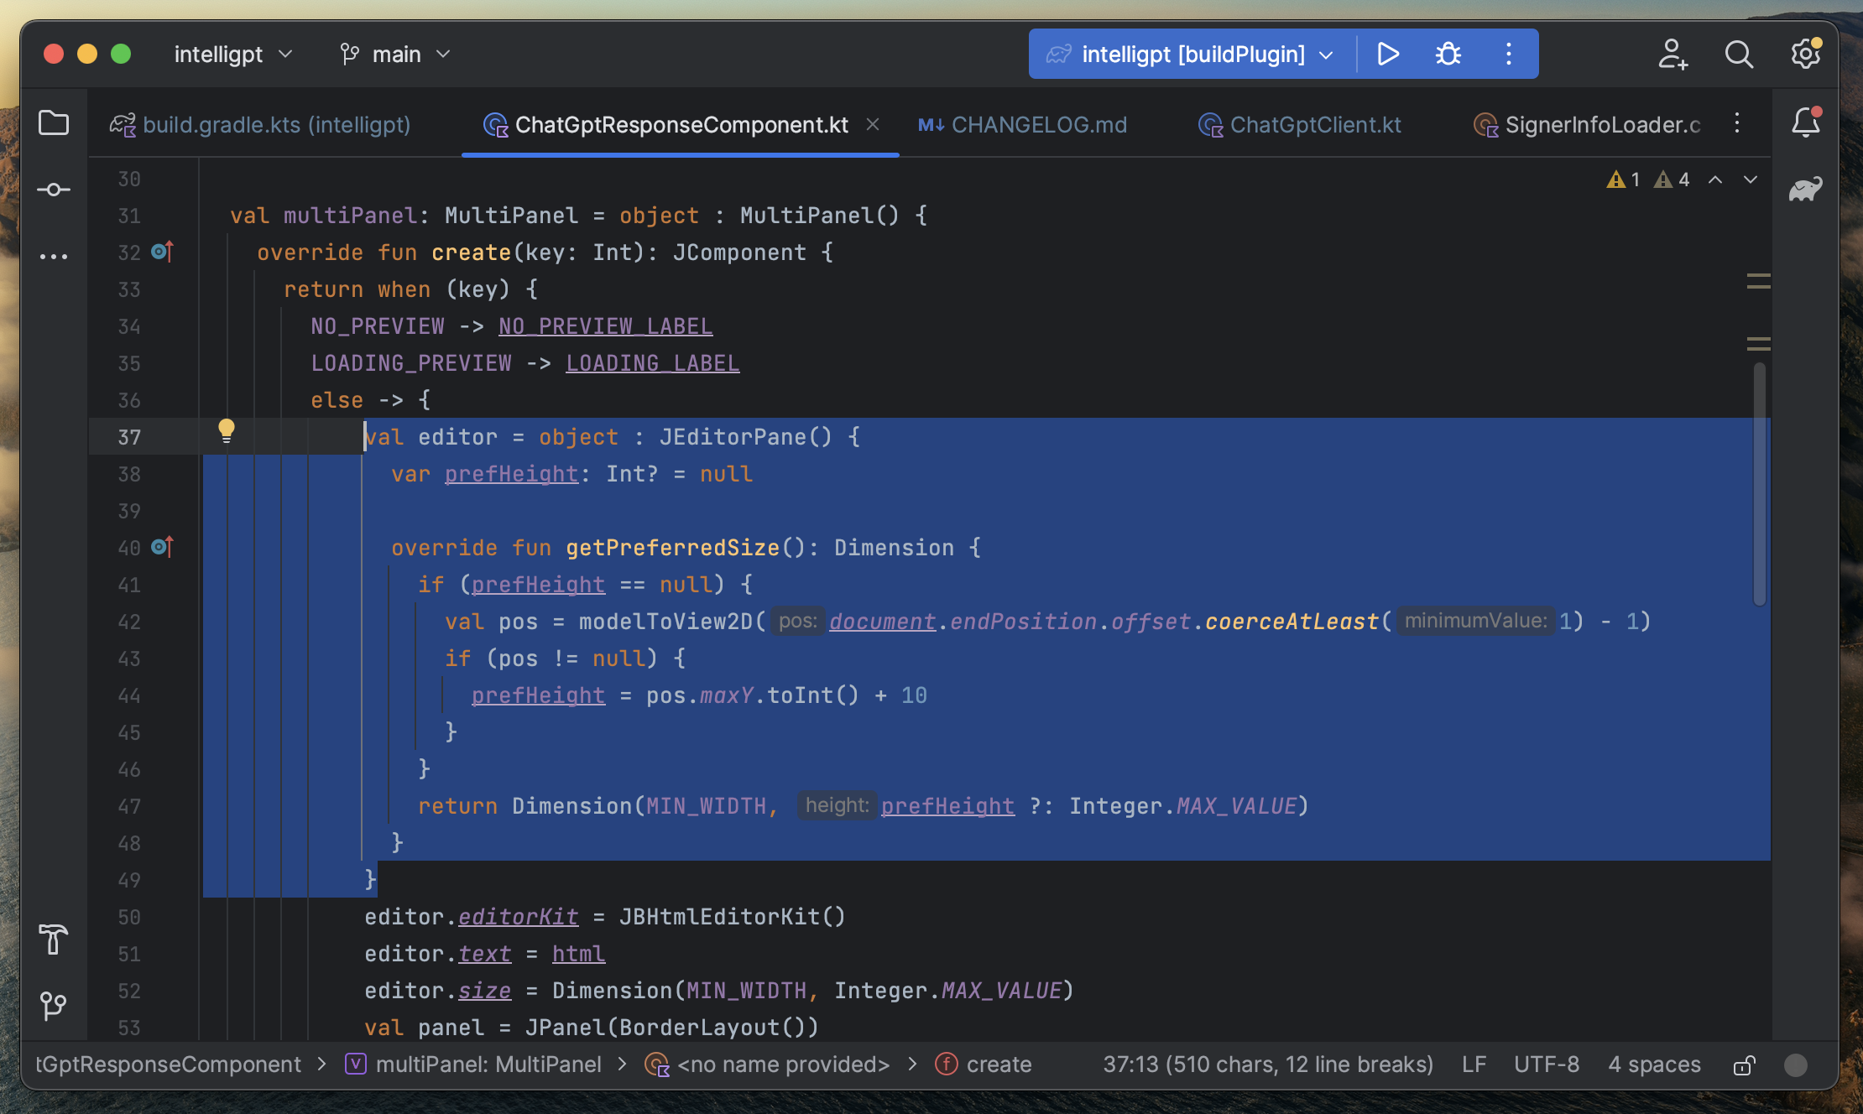Viewport: 1863px width, 1114px height.
Task: Click the overriding-method gutter icon on line 40
Action: point(160,547)
